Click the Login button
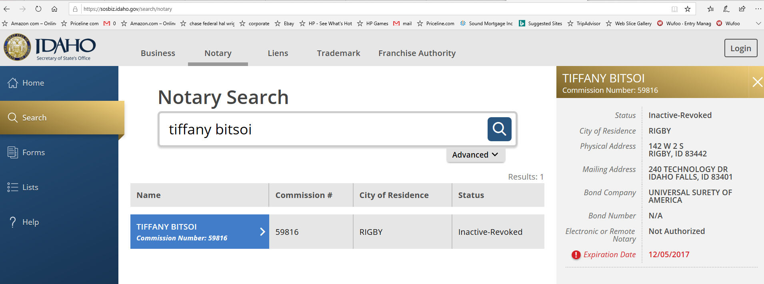 740,48
